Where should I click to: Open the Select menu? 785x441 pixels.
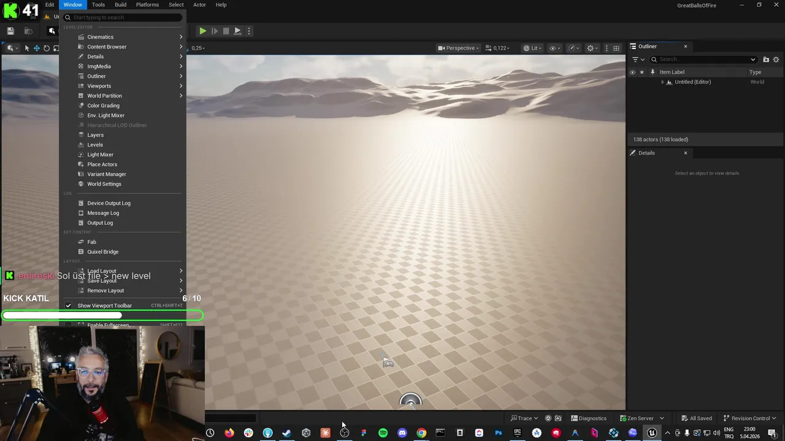176,5
